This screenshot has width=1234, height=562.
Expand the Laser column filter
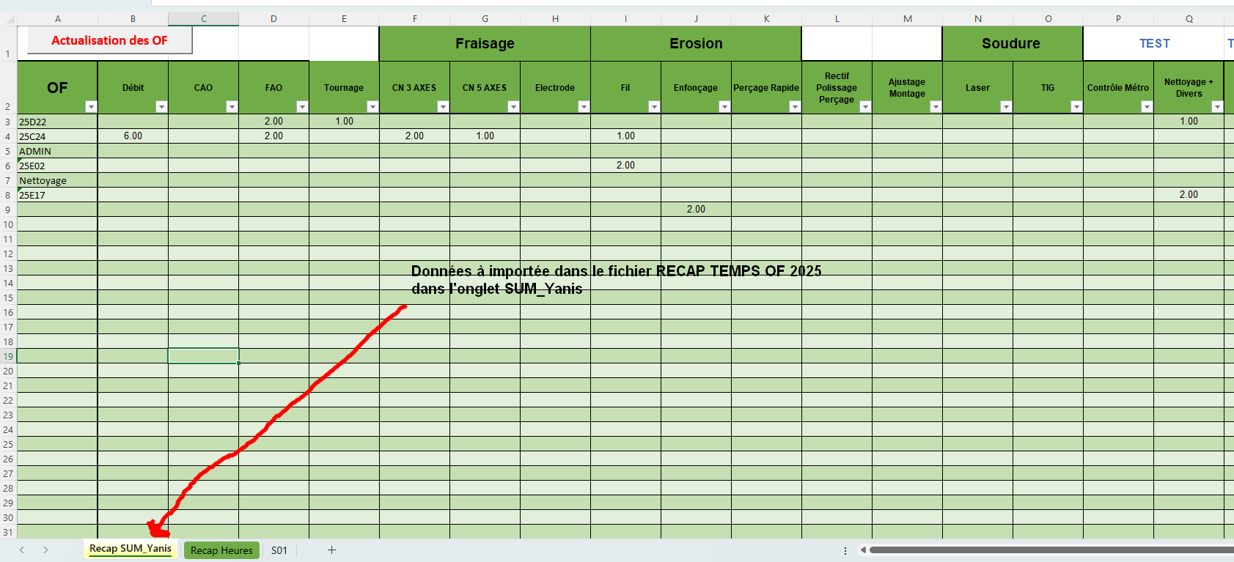[1006, 107]
